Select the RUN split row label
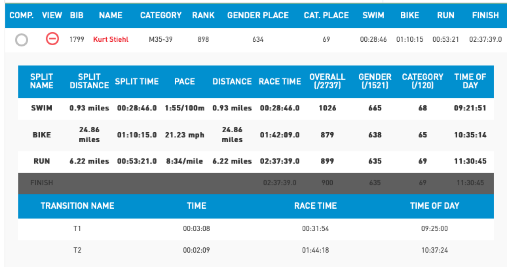The image size is (507, 267). pyautogui.click(x=42, y=161)
